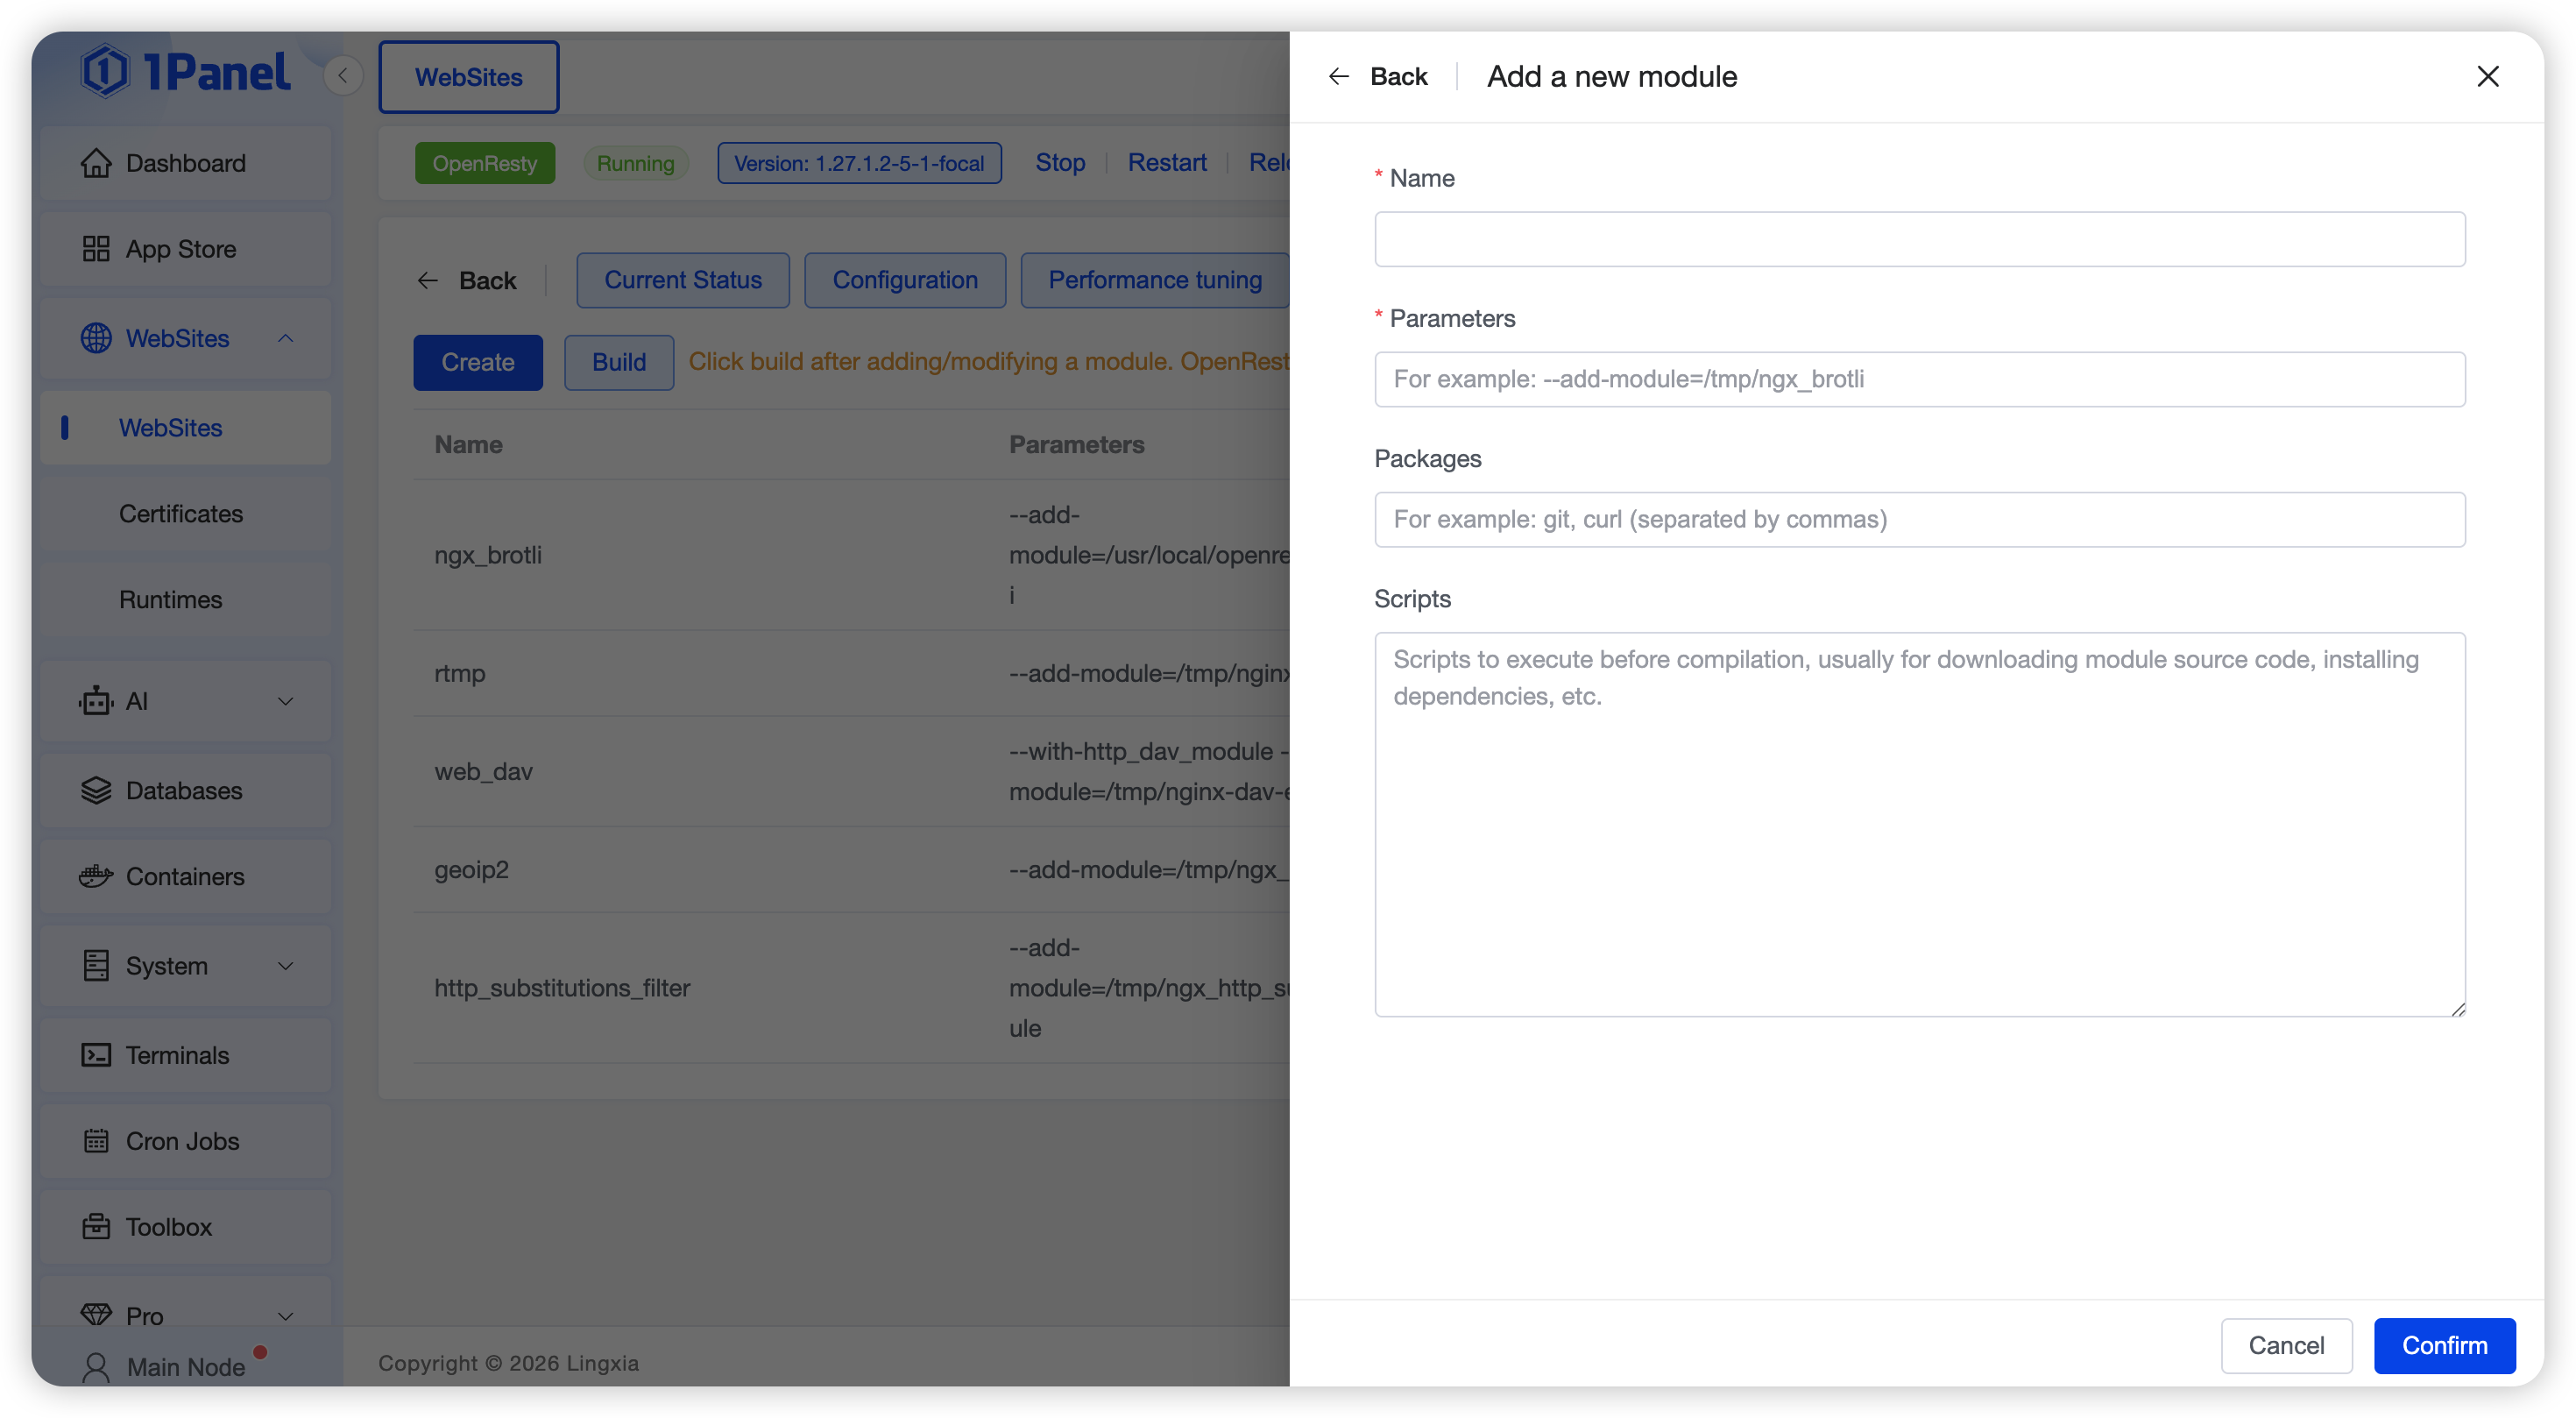Viewport: 2576px width, 1418px height.
Task: Open the Runtimes submenu item
Action: 171,599
